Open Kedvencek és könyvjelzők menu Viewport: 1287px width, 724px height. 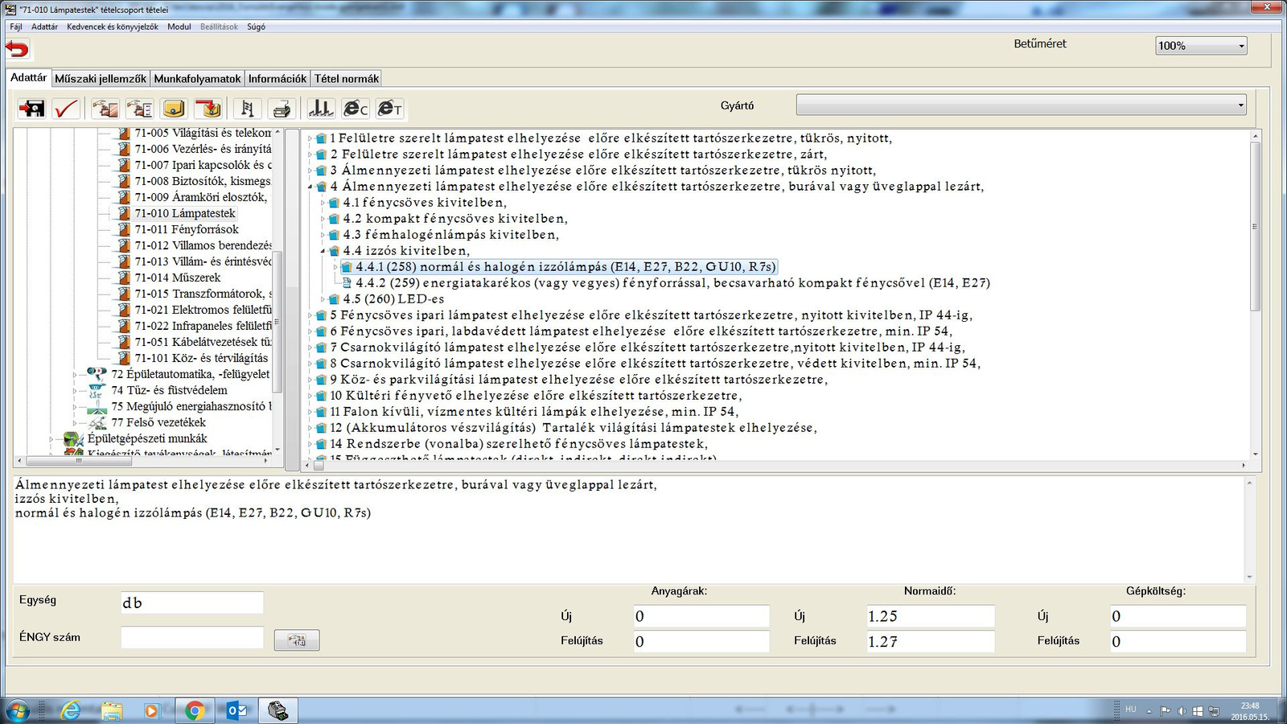click(x=112, y=27)
